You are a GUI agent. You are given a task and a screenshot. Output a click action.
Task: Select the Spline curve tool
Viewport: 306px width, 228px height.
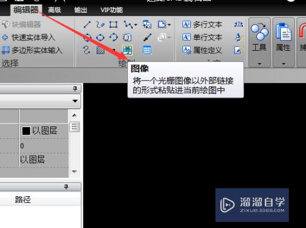87,50
